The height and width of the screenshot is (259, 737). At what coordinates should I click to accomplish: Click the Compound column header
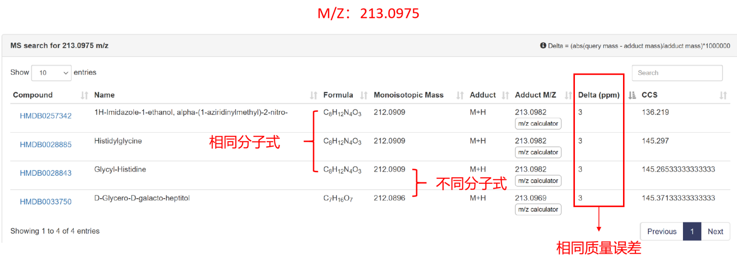33,95
